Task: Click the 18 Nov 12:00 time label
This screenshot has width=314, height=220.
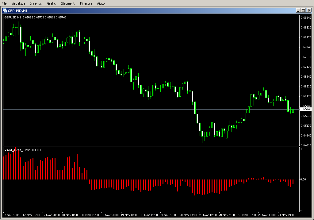Action: (x=90, y=215)
